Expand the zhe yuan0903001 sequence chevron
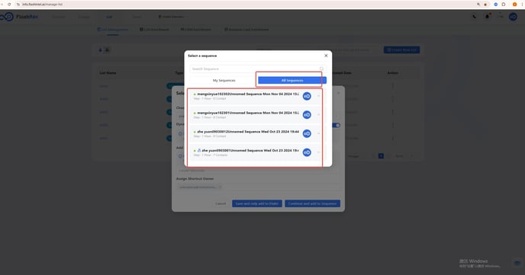 (318, 152)
